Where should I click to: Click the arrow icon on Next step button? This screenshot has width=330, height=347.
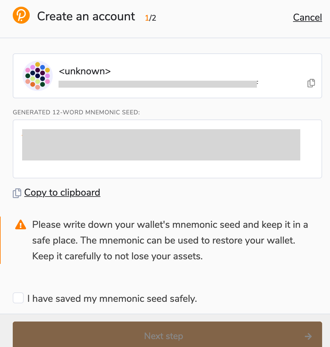(x=308, y=337)
